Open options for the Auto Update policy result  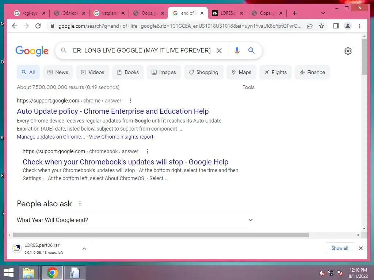coord(130,101)
